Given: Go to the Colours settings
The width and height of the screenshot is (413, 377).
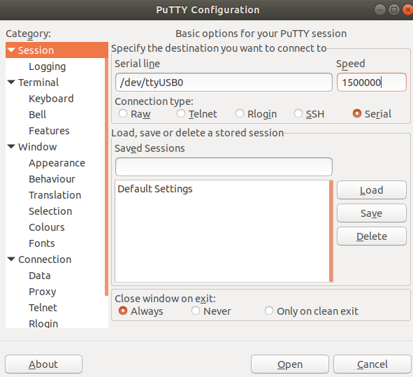Looking at the screenshot, I should point(47,227).
